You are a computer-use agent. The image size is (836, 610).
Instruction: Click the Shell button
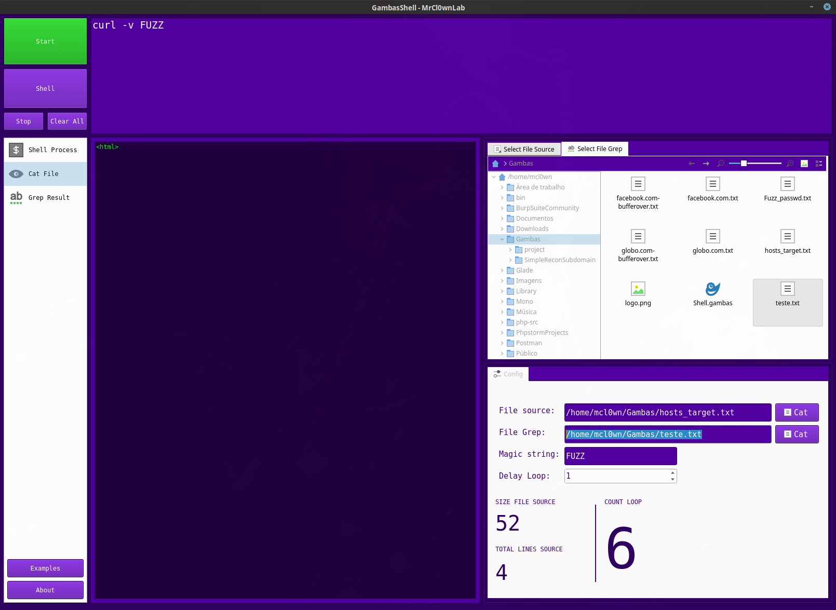[x=45, y=89]
